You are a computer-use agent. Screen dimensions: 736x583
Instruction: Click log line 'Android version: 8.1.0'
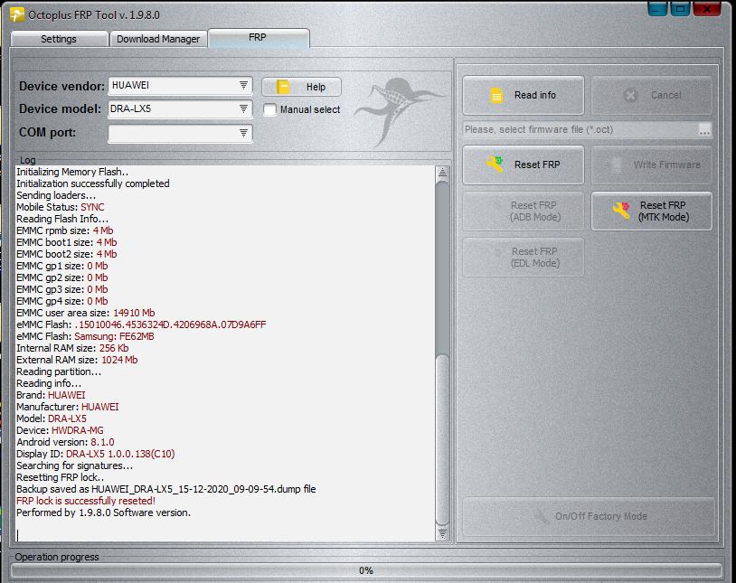tap(65, 442)
